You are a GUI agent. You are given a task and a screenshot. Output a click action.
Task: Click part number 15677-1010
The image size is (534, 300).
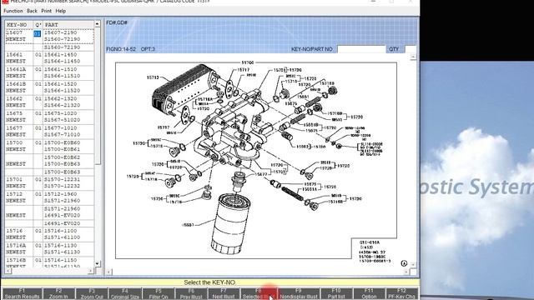61,128
